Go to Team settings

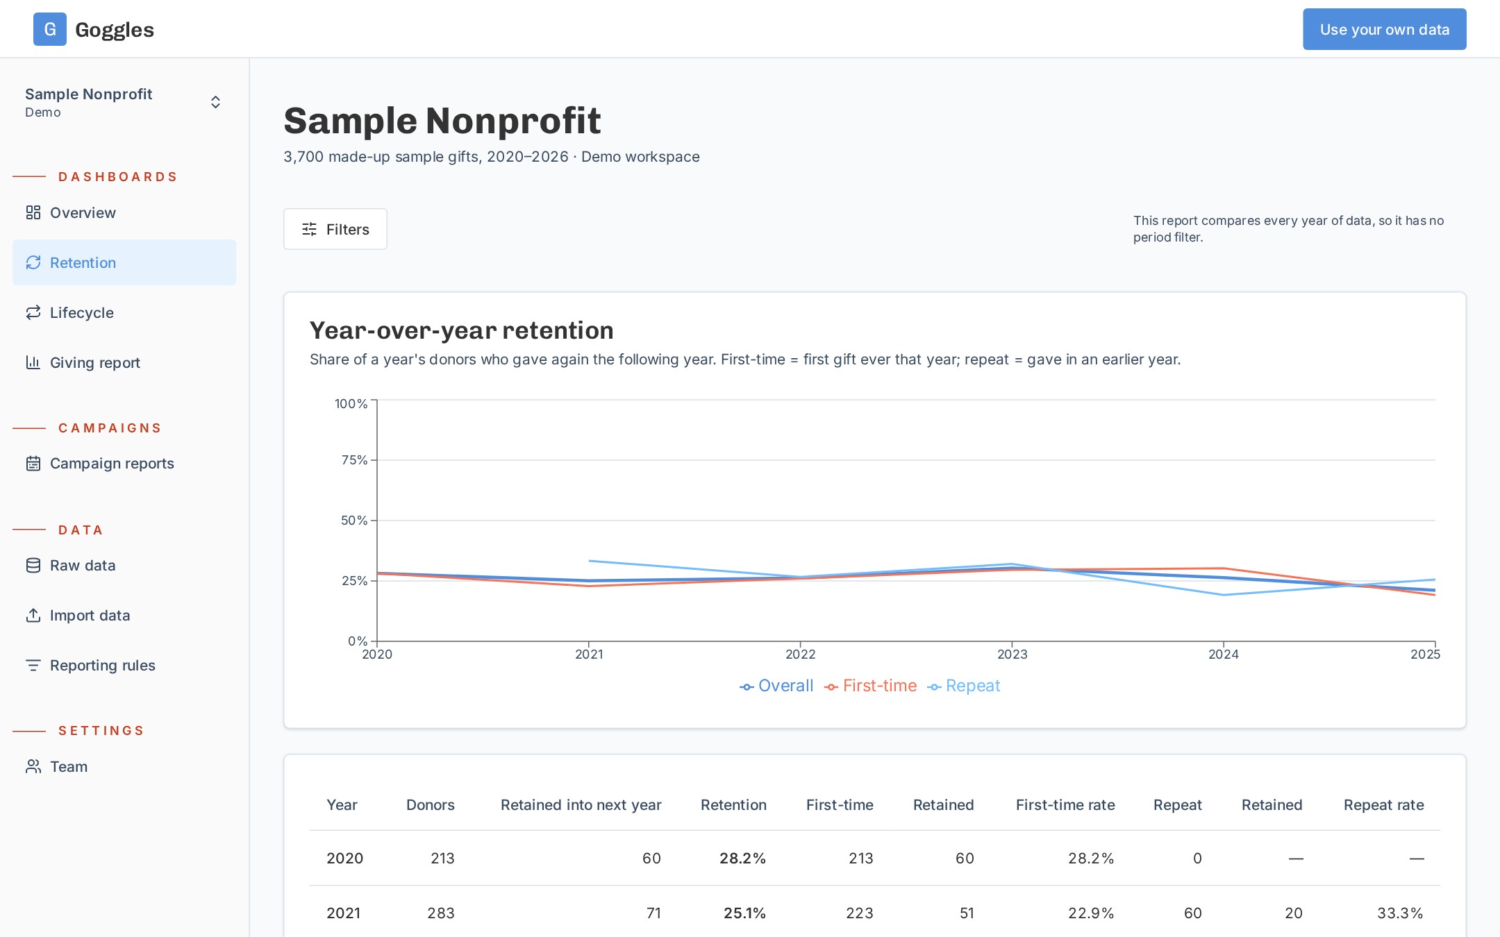pos(124,766)
